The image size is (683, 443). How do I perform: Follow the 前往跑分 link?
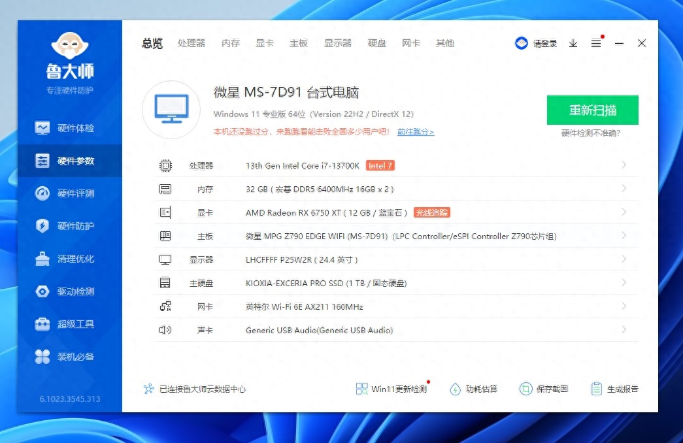pyautogui.click(x=416, y=131)
